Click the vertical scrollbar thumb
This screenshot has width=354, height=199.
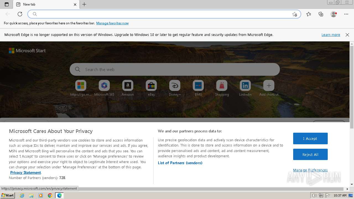[x=352, y=87]
